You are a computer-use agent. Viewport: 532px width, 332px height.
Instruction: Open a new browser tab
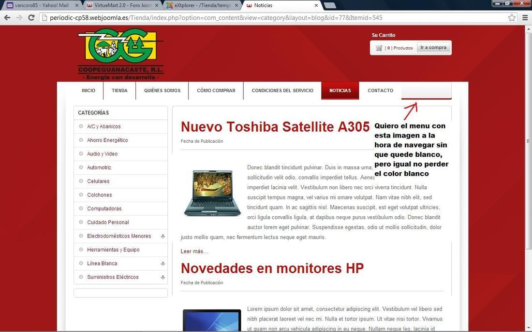[x=330, y=5]
